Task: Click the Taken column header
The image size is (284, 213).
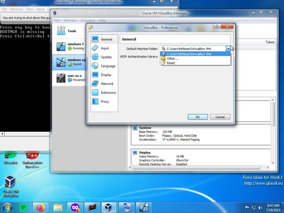Action: click(x=270, y=42)
